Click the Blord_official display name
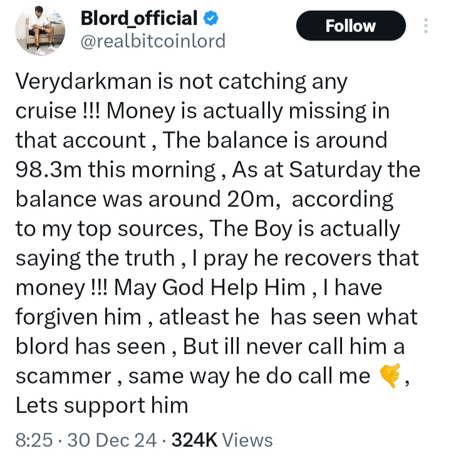 coord(140,18)
